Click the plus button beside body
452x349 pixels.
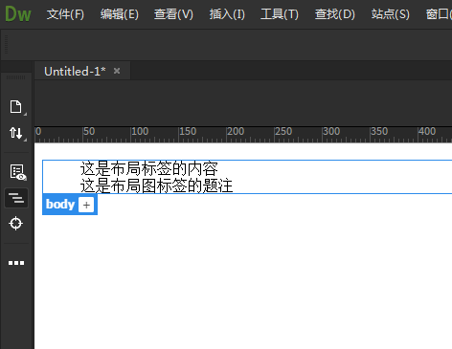86,205
